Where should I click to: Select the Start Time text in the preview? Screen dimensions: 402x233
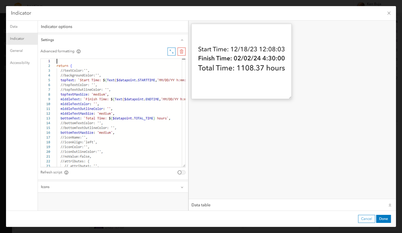(241, 49)
